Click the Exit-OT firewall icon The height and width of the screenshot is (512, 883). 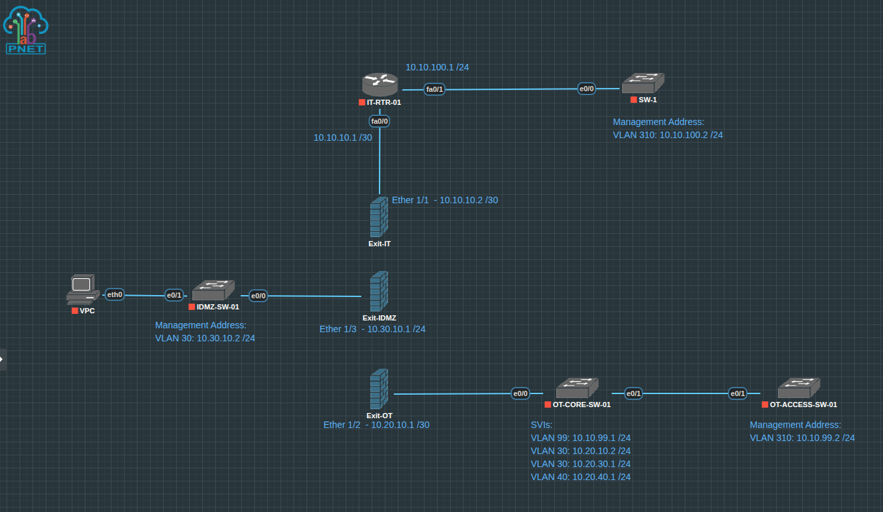(379, 389)
